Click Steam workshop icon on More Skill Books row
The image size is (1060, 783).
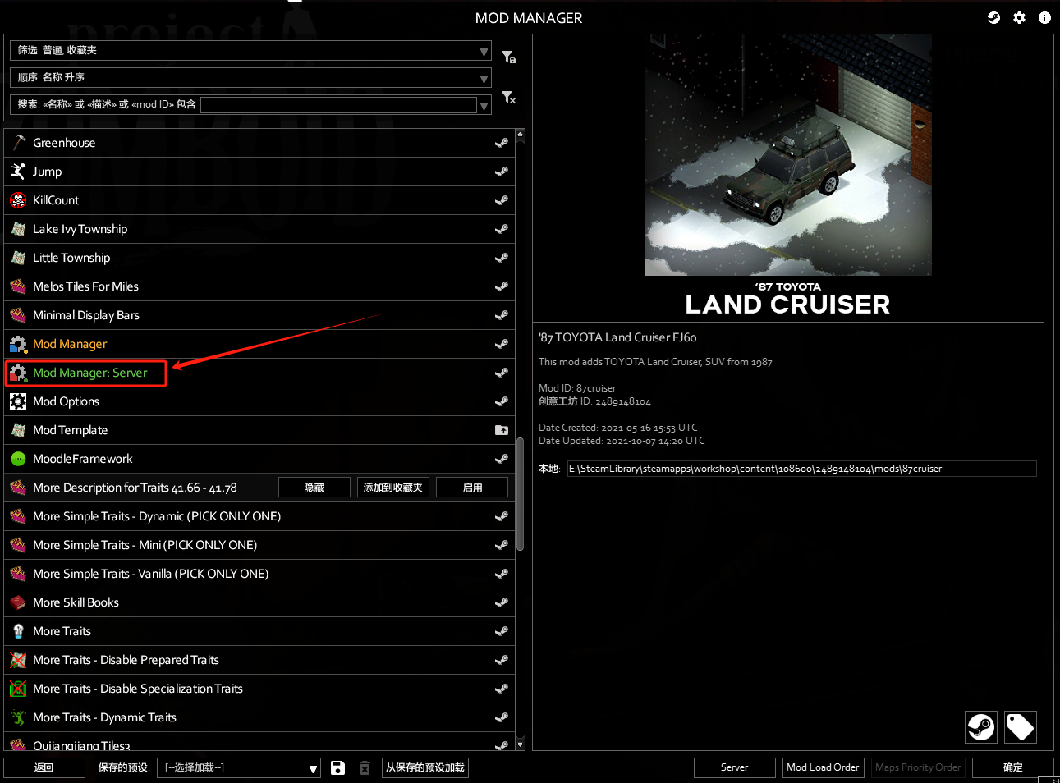pyautogui.click(x=502, y=602)
